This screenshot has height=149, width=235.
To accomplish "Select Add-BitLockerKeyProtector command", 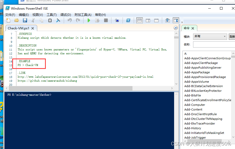I will tap(203, 90).
